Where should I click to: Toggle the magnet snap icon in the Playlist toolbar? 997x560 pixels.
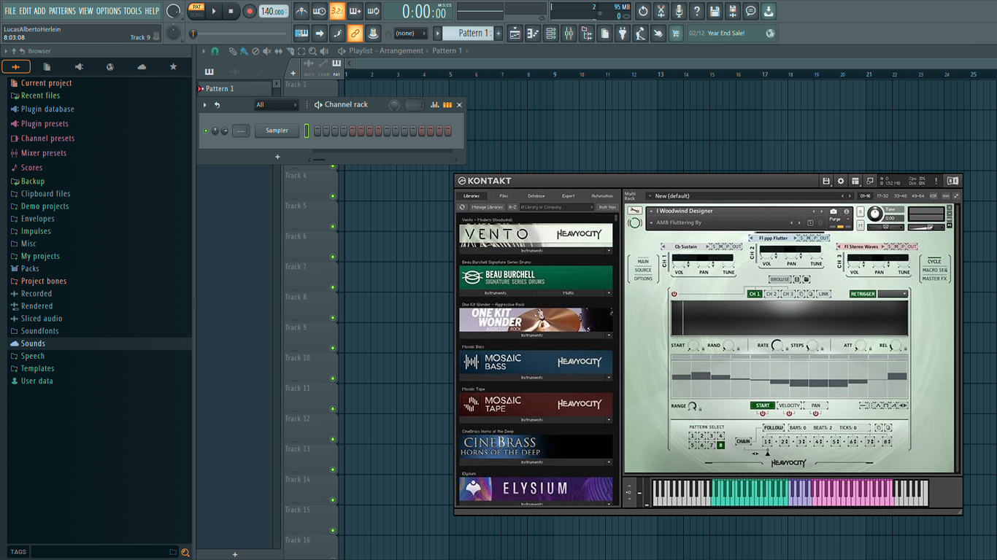(215, 51)
